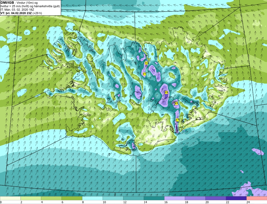Click the legend scale number 24
The image size is (267, 204).
[x=248, y=202]
